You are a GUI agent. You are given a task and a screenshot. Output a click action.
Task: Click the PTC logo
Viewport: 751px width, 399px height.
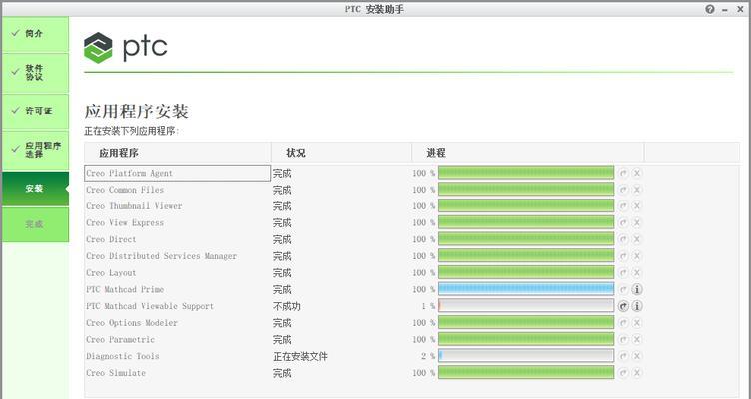click(x=126, y=47)
